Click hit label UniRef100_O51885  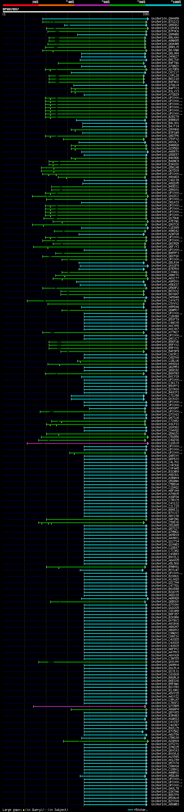[x=165, y=525]
